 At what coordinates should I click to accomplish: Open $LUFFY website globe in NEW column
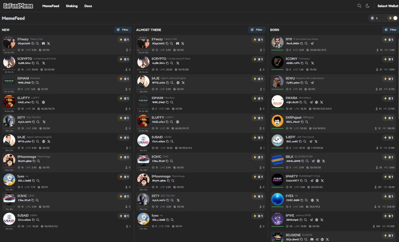pos(43,102)
